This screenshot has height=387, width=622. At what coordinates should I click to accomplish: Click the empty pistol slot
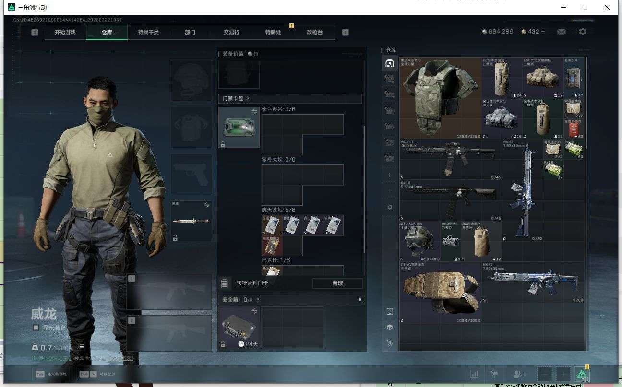click(x=191, y=175)
